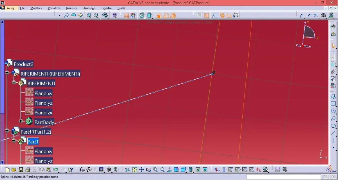
Task: Select Piano zx in the specification tree
Action: (43, 112)
